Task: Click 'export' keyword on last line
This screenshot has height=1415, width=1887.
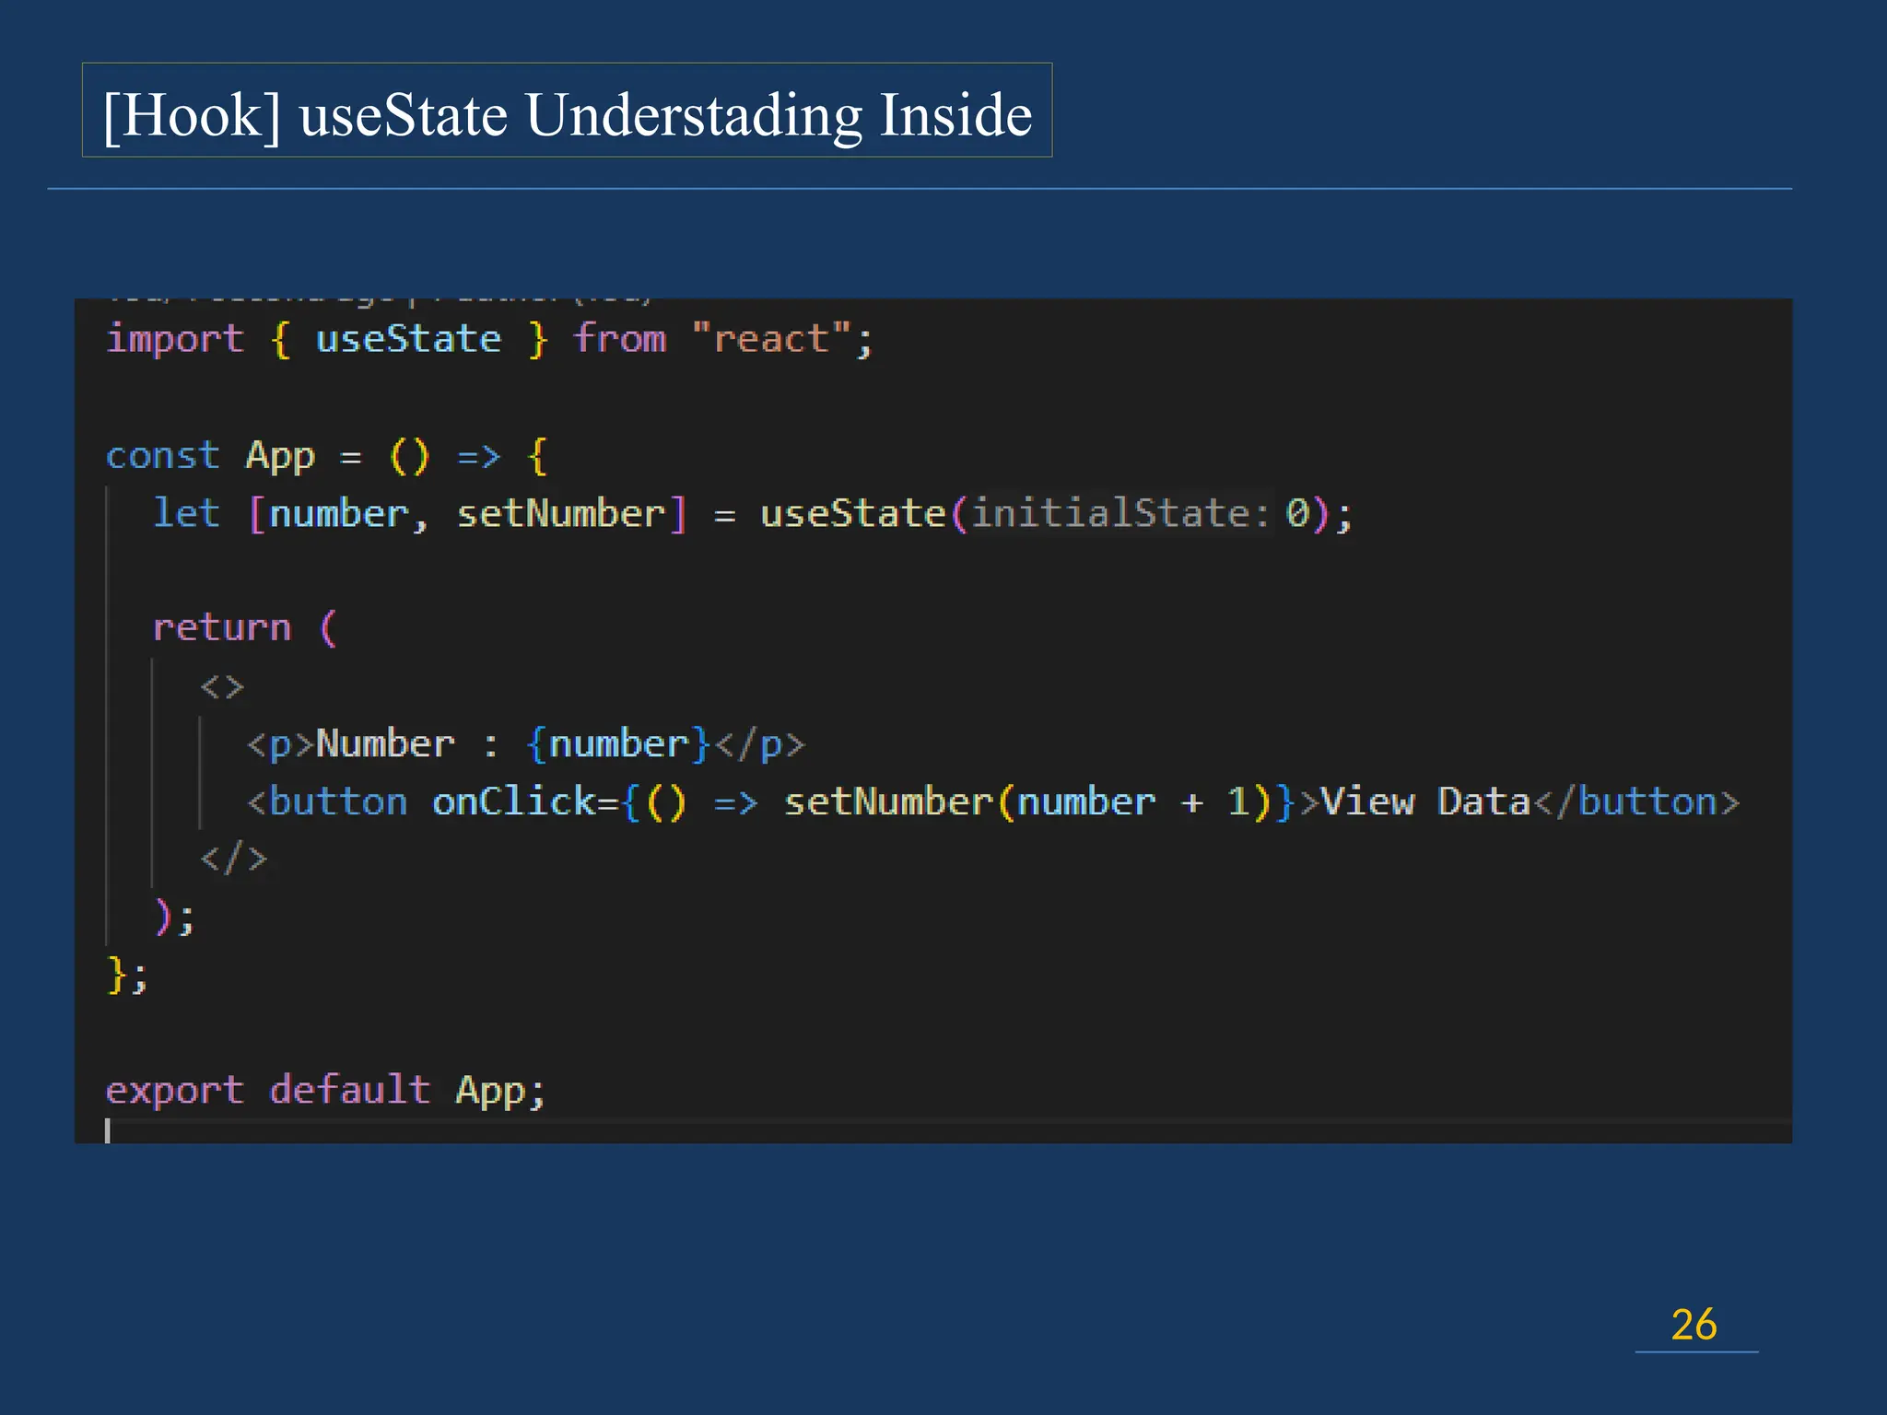Action: pyautogui.click(x=175, y=1091)
